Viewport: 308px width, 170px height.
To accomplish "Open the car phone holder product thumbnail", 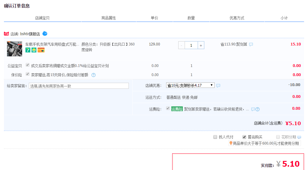I will [15, 49].
